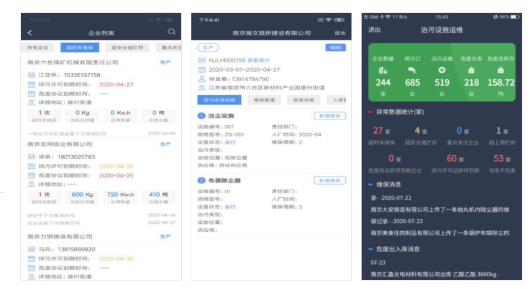The height and width of the screenshot is (289, 532).
Task: Tap contact icon beside 马兵 phone
Action: tap(31, 249)
